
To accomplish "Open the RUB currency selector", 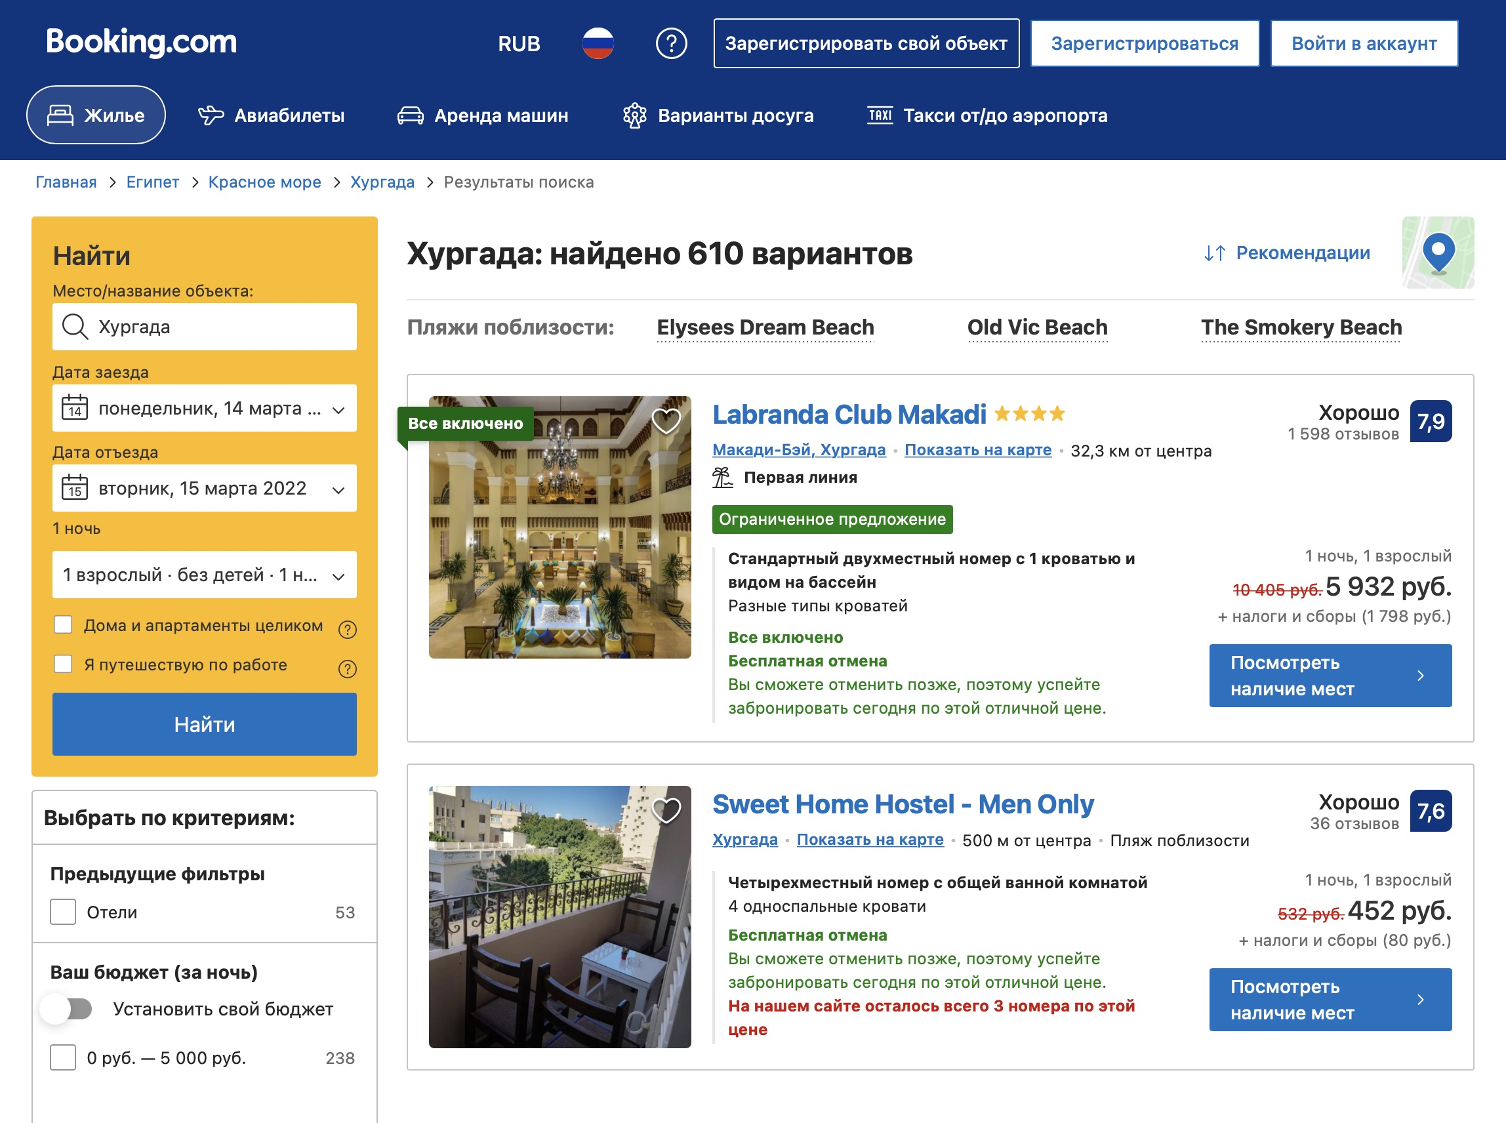I will [519, 43].
